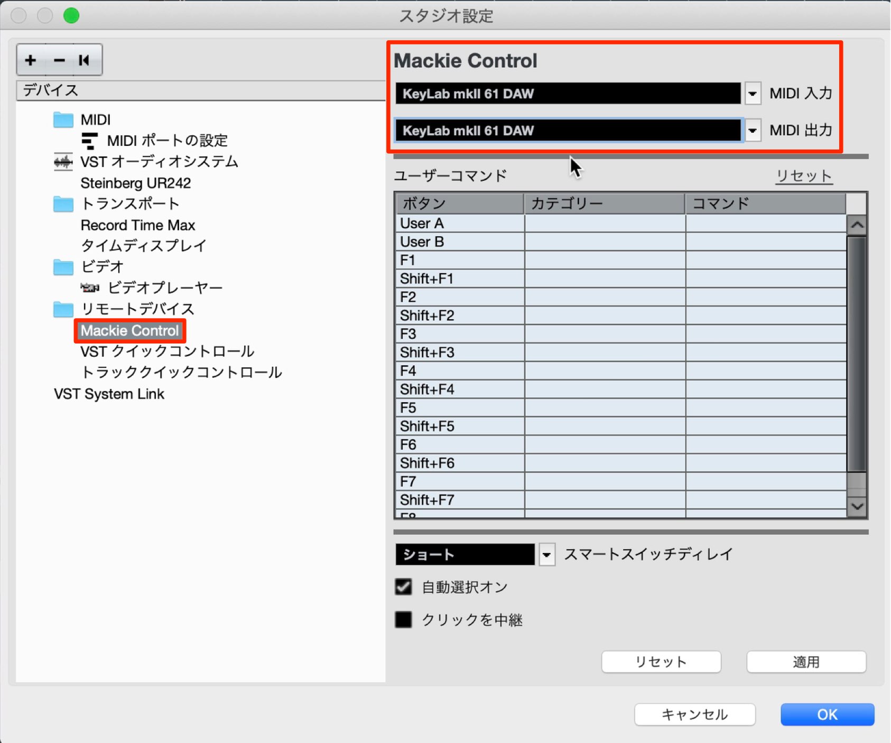Click the リセット link above user commands
Viewport: 891px width, 743px height.
click(804, 176)
